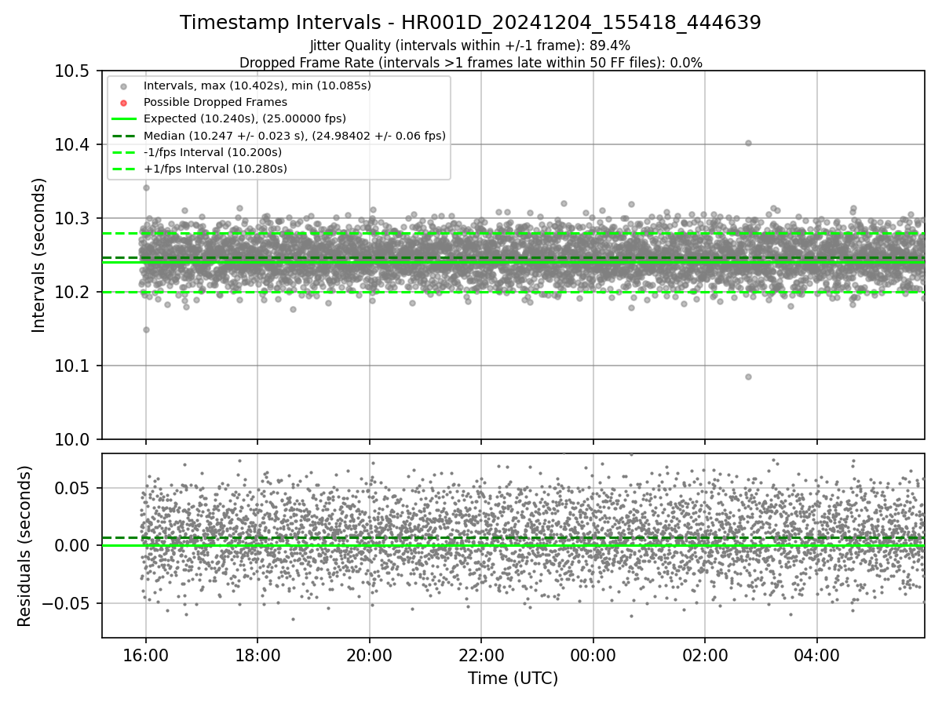Viewport: 942px width, 706px height.
Task: Click the '20:00' x-axis tick label
Action: coord(370,656)
